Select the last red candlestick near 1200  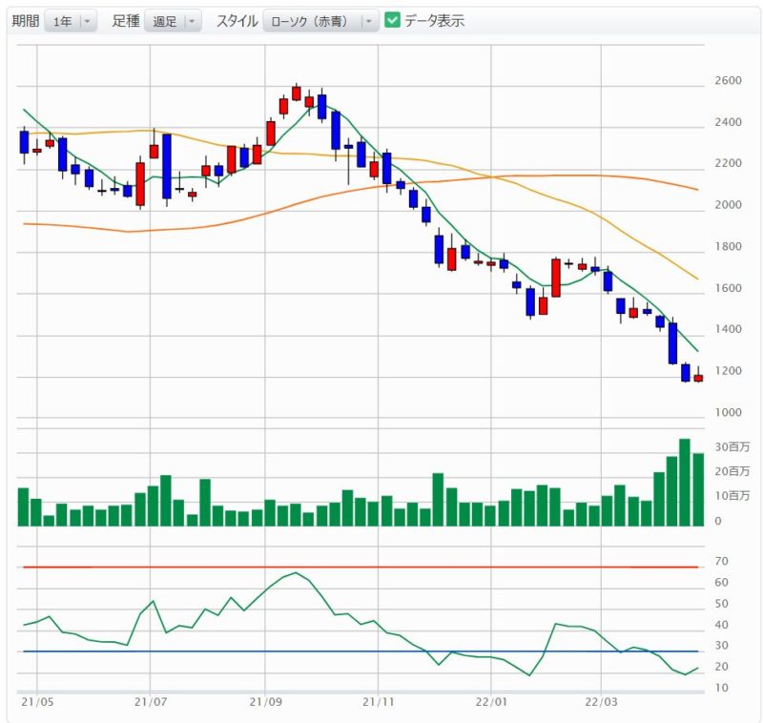click(698, 378)
